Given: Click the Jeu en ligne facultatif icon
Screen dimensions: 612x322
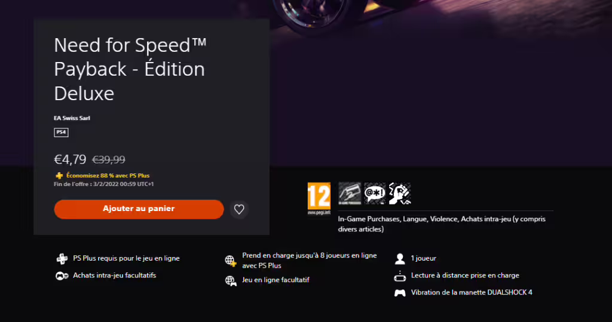Looking at the screenshot, I should pyautogui.click(x=231, y=280).
